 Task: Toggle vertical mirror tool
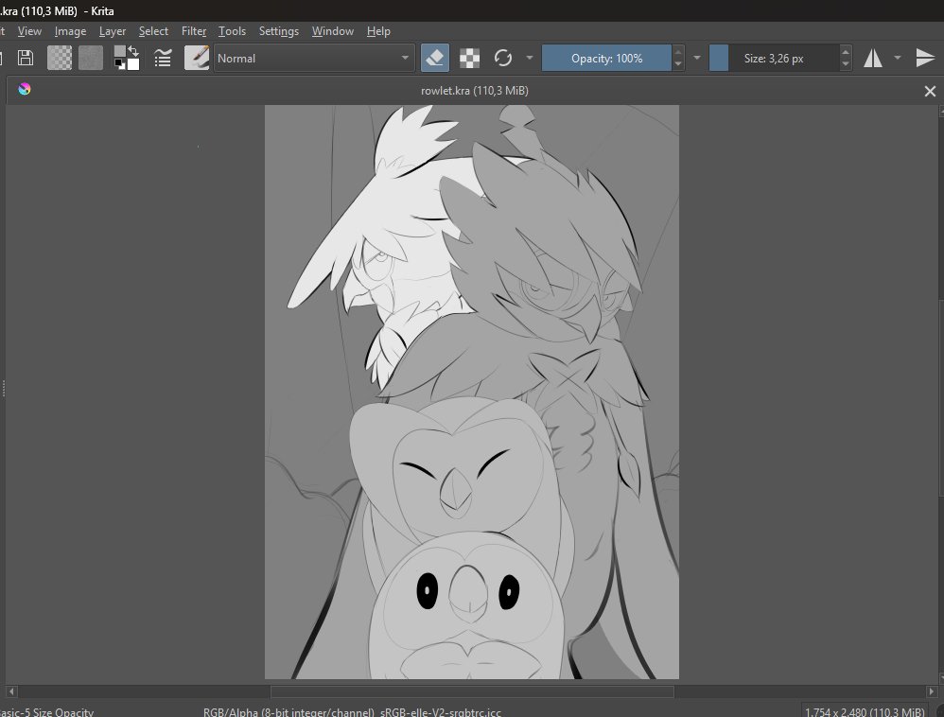tap(925, 58)
